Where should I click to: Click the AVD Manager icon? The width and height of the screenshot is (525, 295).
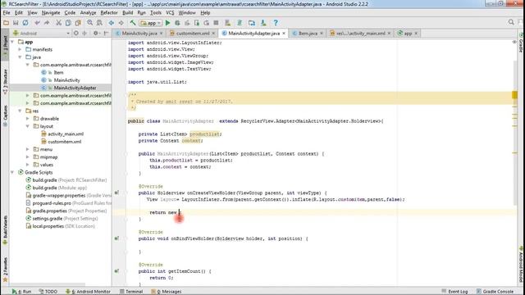(x=228, y=23)
